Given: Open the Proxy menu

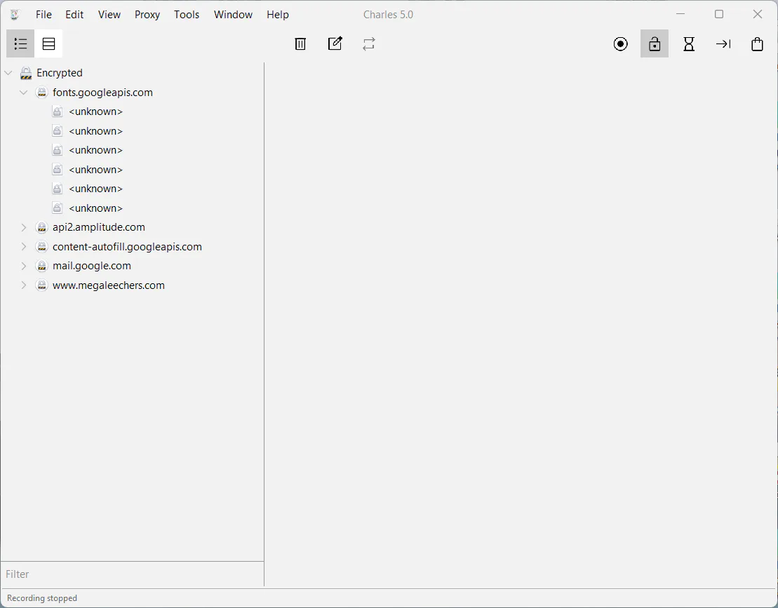Looking at the screenshot, I should pos(147,15).
